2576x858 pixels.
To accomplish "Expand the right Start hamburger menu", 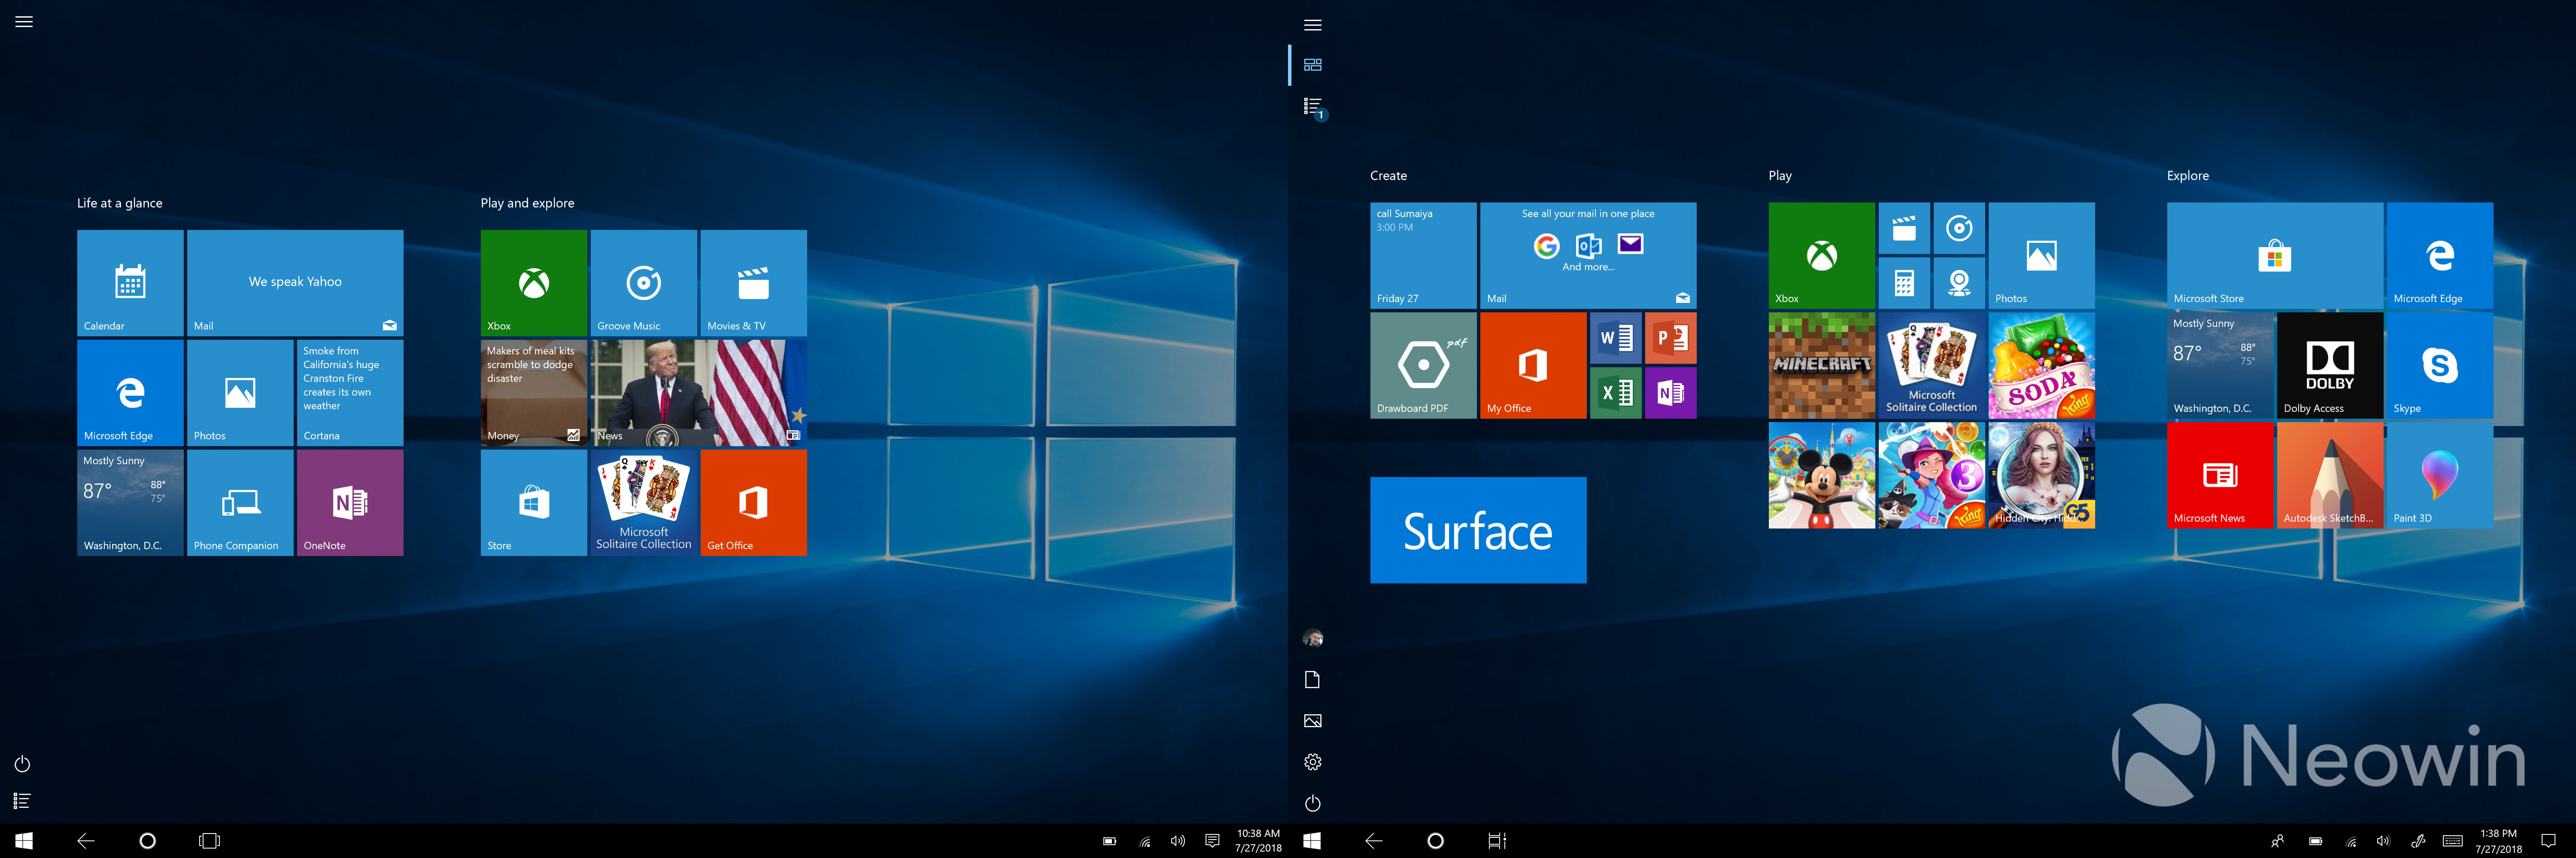I will (x=1313, y=25).
